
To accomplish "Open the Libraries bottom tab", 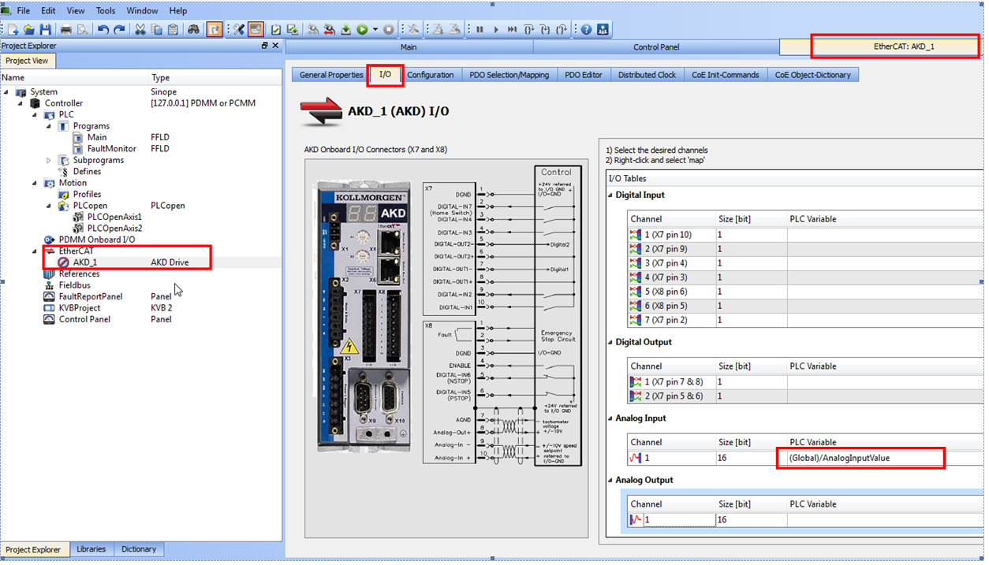I will coord(91,549).
